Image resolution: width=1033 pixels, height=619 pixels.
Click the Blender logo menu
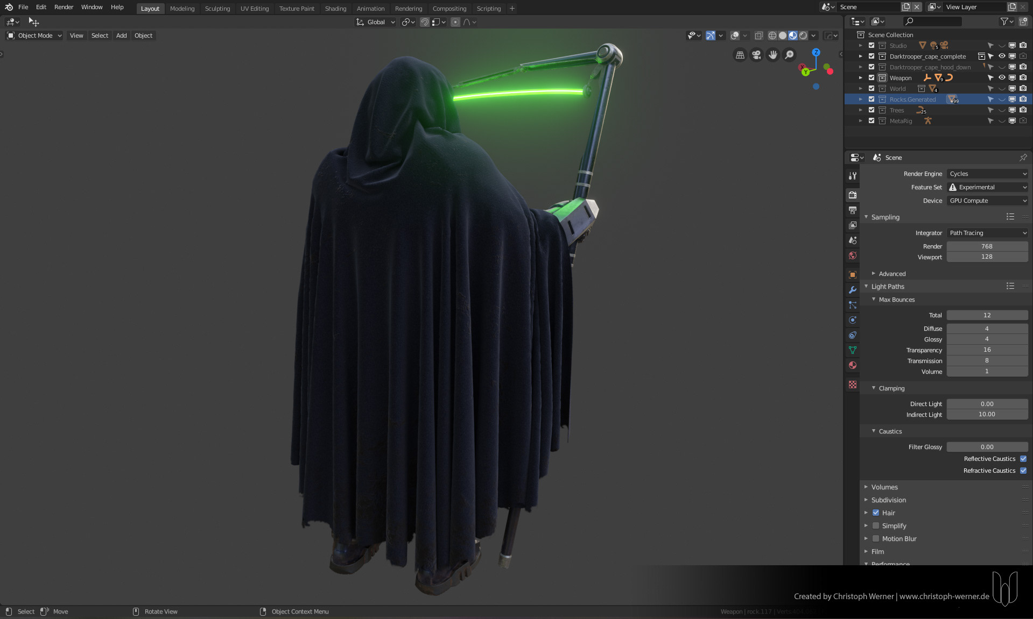9,7
